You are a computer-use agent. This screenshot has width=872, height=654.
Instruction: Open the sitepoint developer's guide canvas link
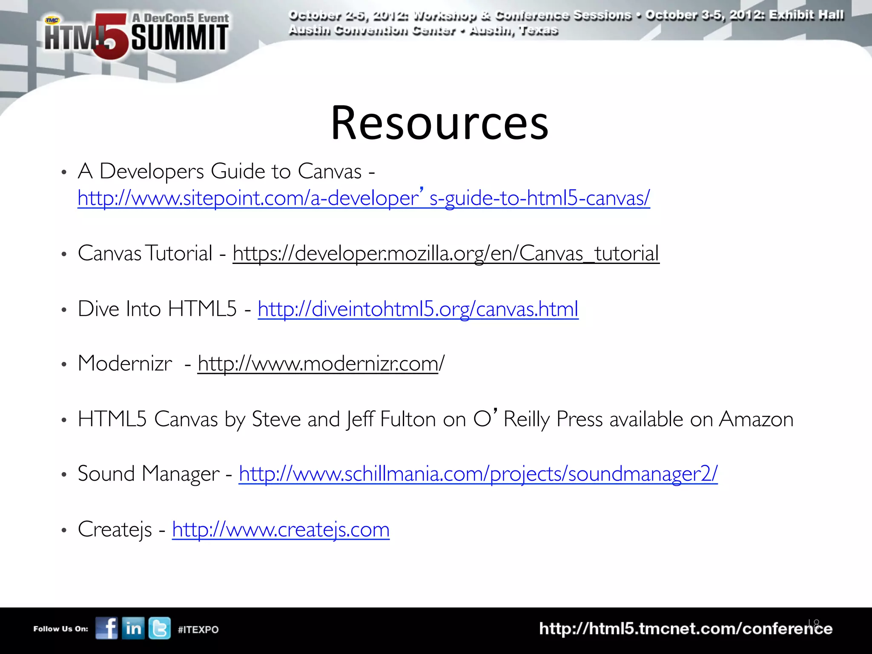[x=364, y=198]
